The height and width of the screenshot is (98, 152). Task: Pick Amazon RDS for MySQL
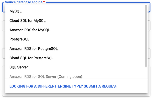pos(75,30)
